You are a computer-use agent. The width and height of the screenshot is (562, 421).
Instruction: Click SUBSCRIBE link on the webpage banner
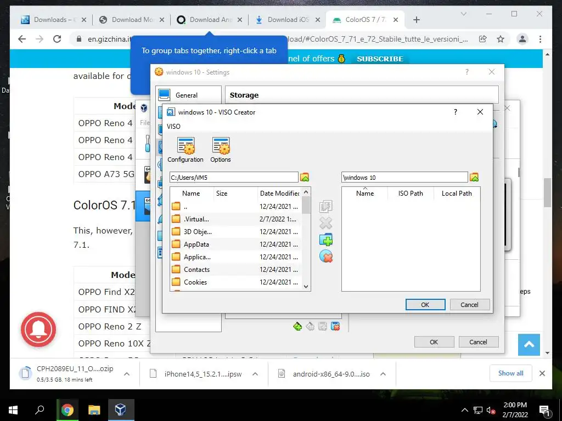coord(380,59)
